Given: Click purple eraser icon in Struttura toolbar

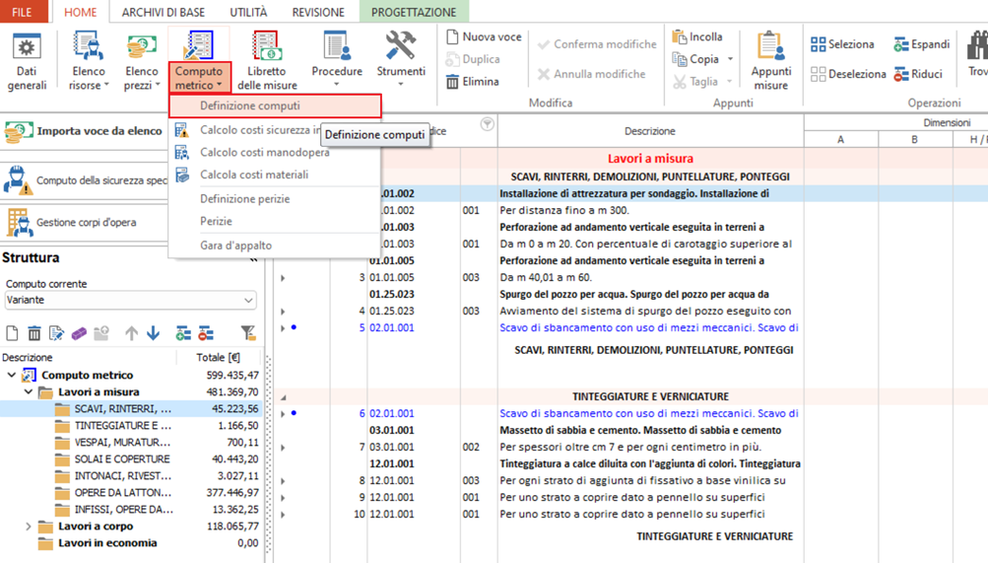Looking at the screenshot, I should [x=79, y=333].
